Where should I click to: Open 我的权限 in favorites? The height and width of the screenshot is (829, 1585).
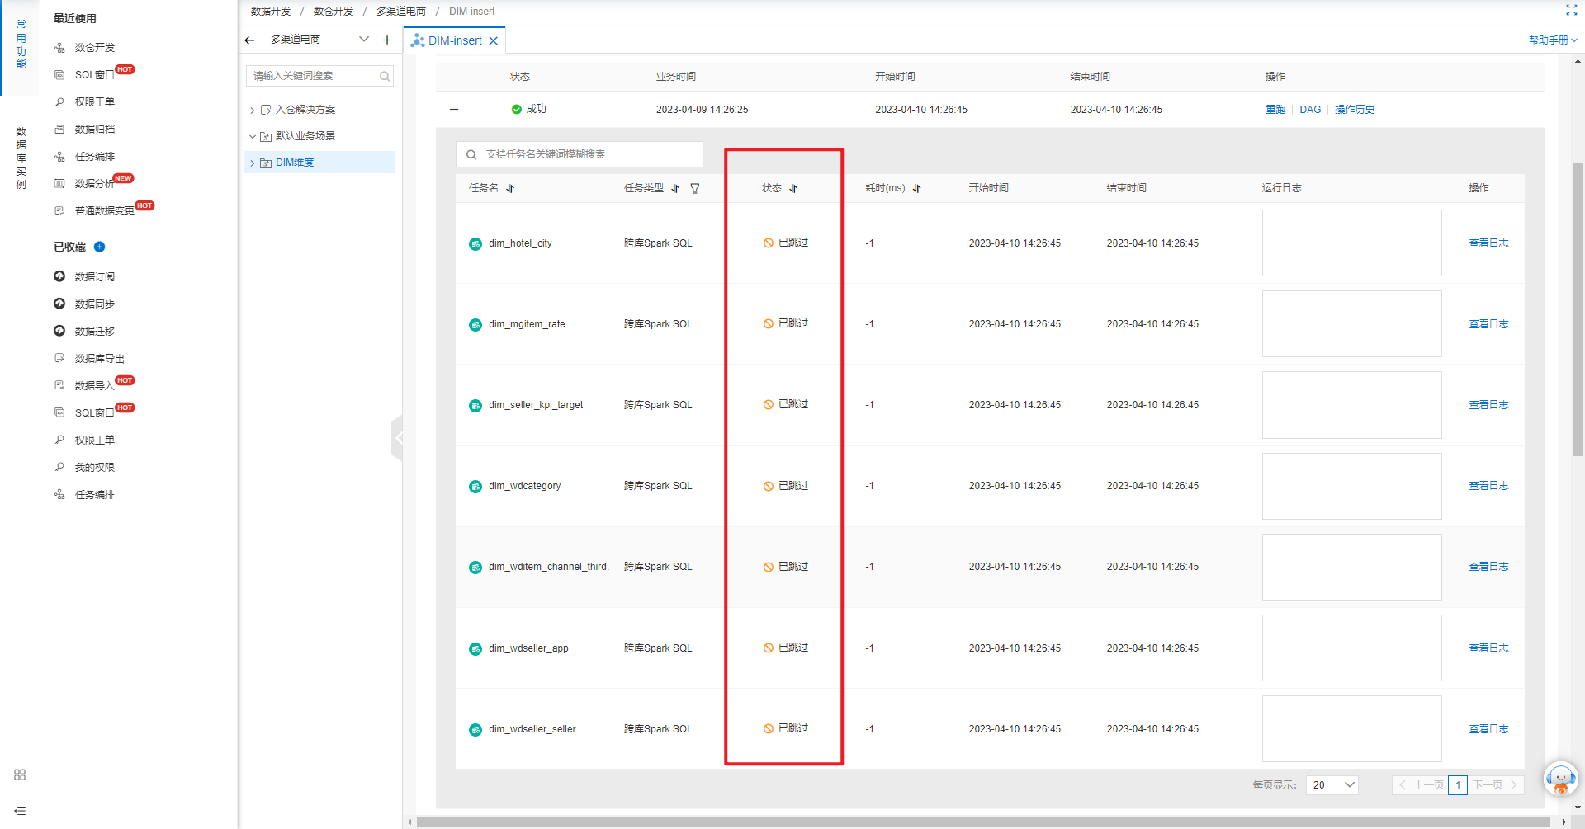[x=94, y=468]
